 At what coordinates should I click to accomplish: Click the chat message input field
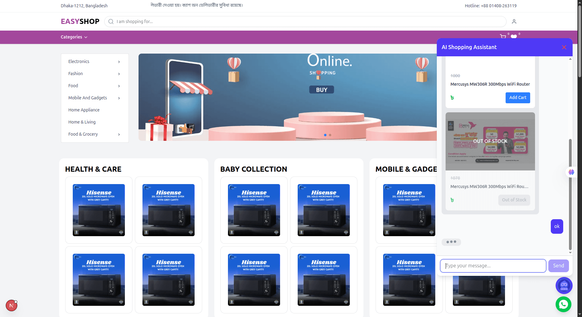click(x=493, y=266)
